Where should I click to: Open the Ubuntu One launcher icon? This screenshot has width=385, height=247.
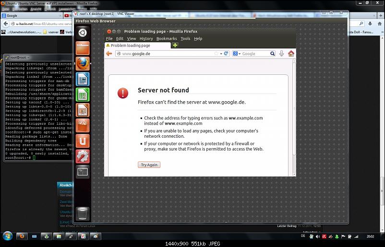click(x=83, y=141)
